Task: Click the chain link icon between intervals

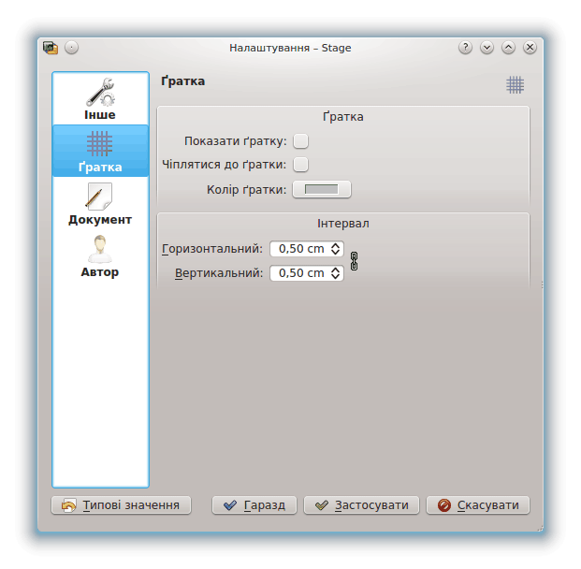Action: 354,261
